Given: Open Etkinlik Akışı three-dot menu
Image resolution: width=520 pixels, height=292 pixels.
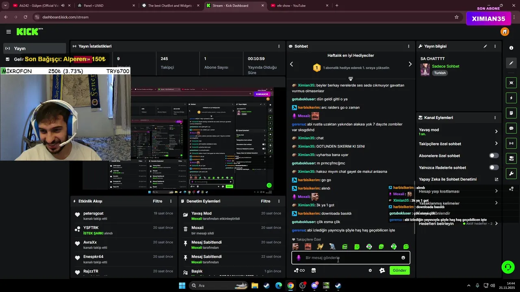Looking at the screenshot, I should tap(171, 201).
